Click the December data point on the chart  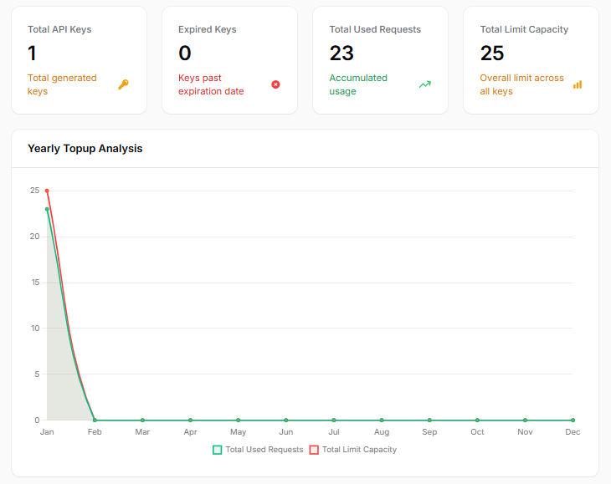click(x=572, y=420)
